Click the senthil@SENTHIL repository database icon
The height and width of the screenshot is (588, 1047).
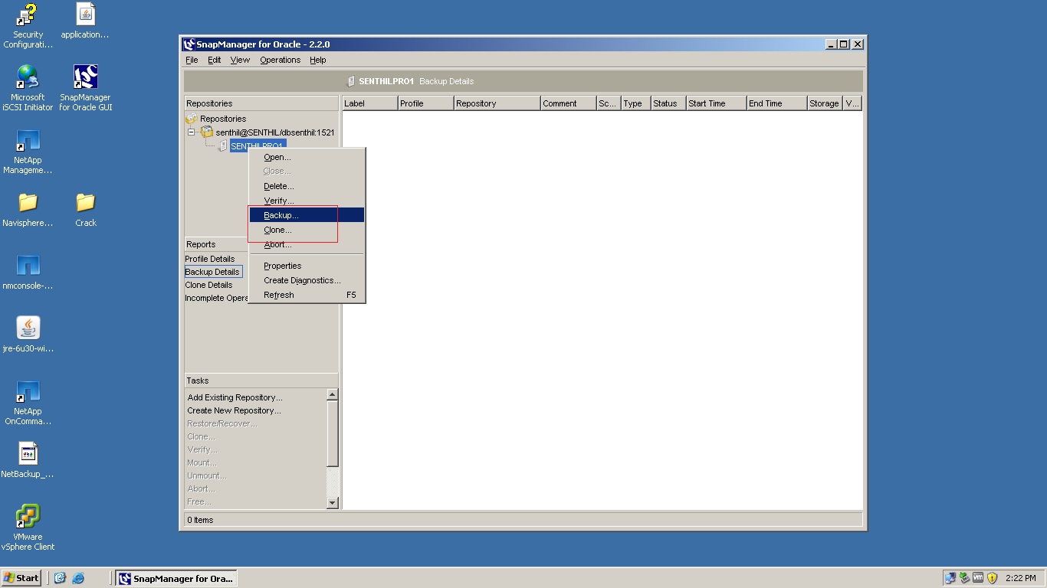[207, 132]
